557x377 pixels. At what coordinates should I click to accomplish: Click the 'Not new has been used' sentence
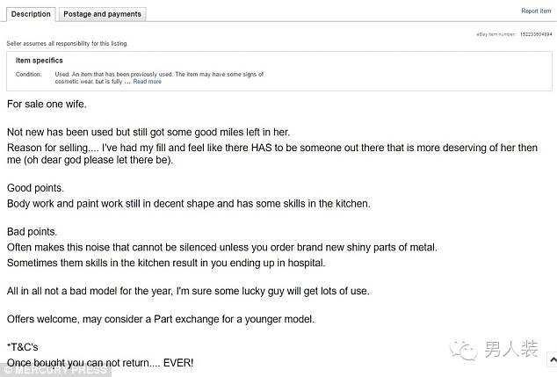point(148,132)
